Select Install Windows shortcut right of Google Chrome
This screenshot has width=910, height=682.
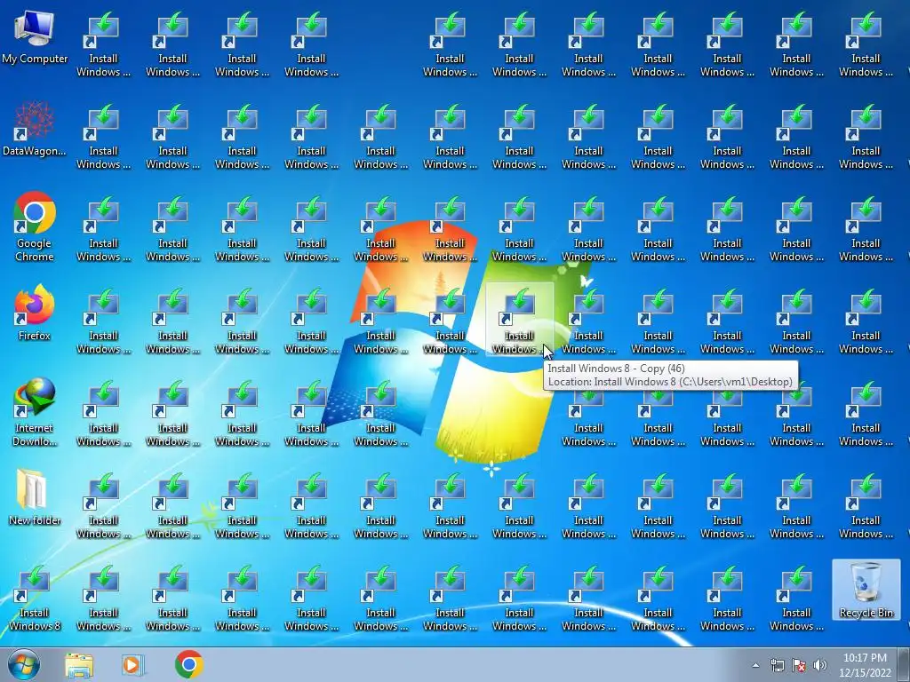[x=103, y=229]
